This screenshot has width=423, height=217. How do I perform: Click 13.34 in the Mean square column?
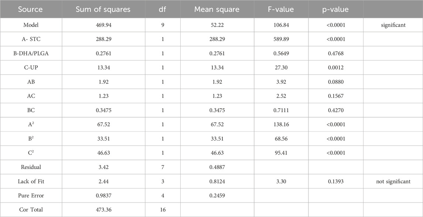[x=217, y=68]
